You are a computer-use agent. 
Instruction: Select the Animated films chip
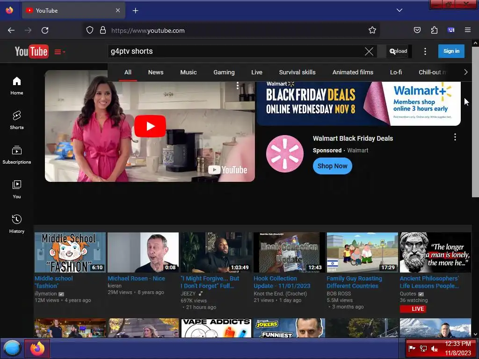[x=353, y=72]
